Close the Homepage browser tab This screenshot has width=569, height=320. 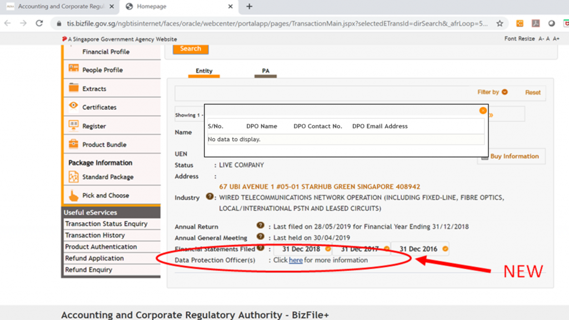click(230, 7)
